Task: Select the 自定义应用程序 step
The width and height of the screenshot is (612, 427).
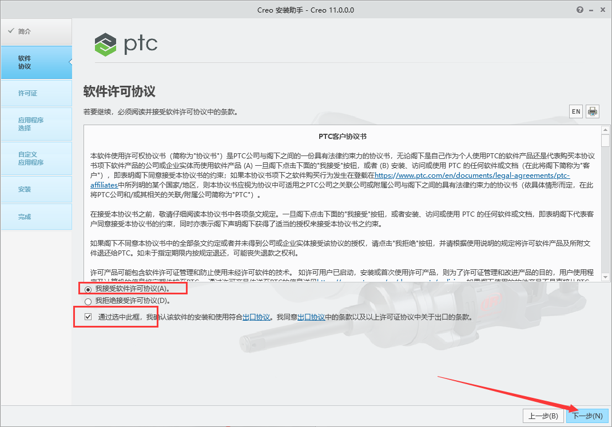Action: [31, 158]
